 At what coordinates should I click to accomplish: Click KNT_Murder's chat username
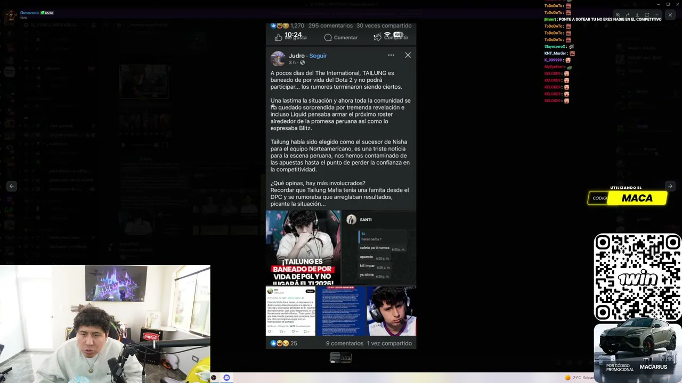pyautogui.click(x=555, y=53)
